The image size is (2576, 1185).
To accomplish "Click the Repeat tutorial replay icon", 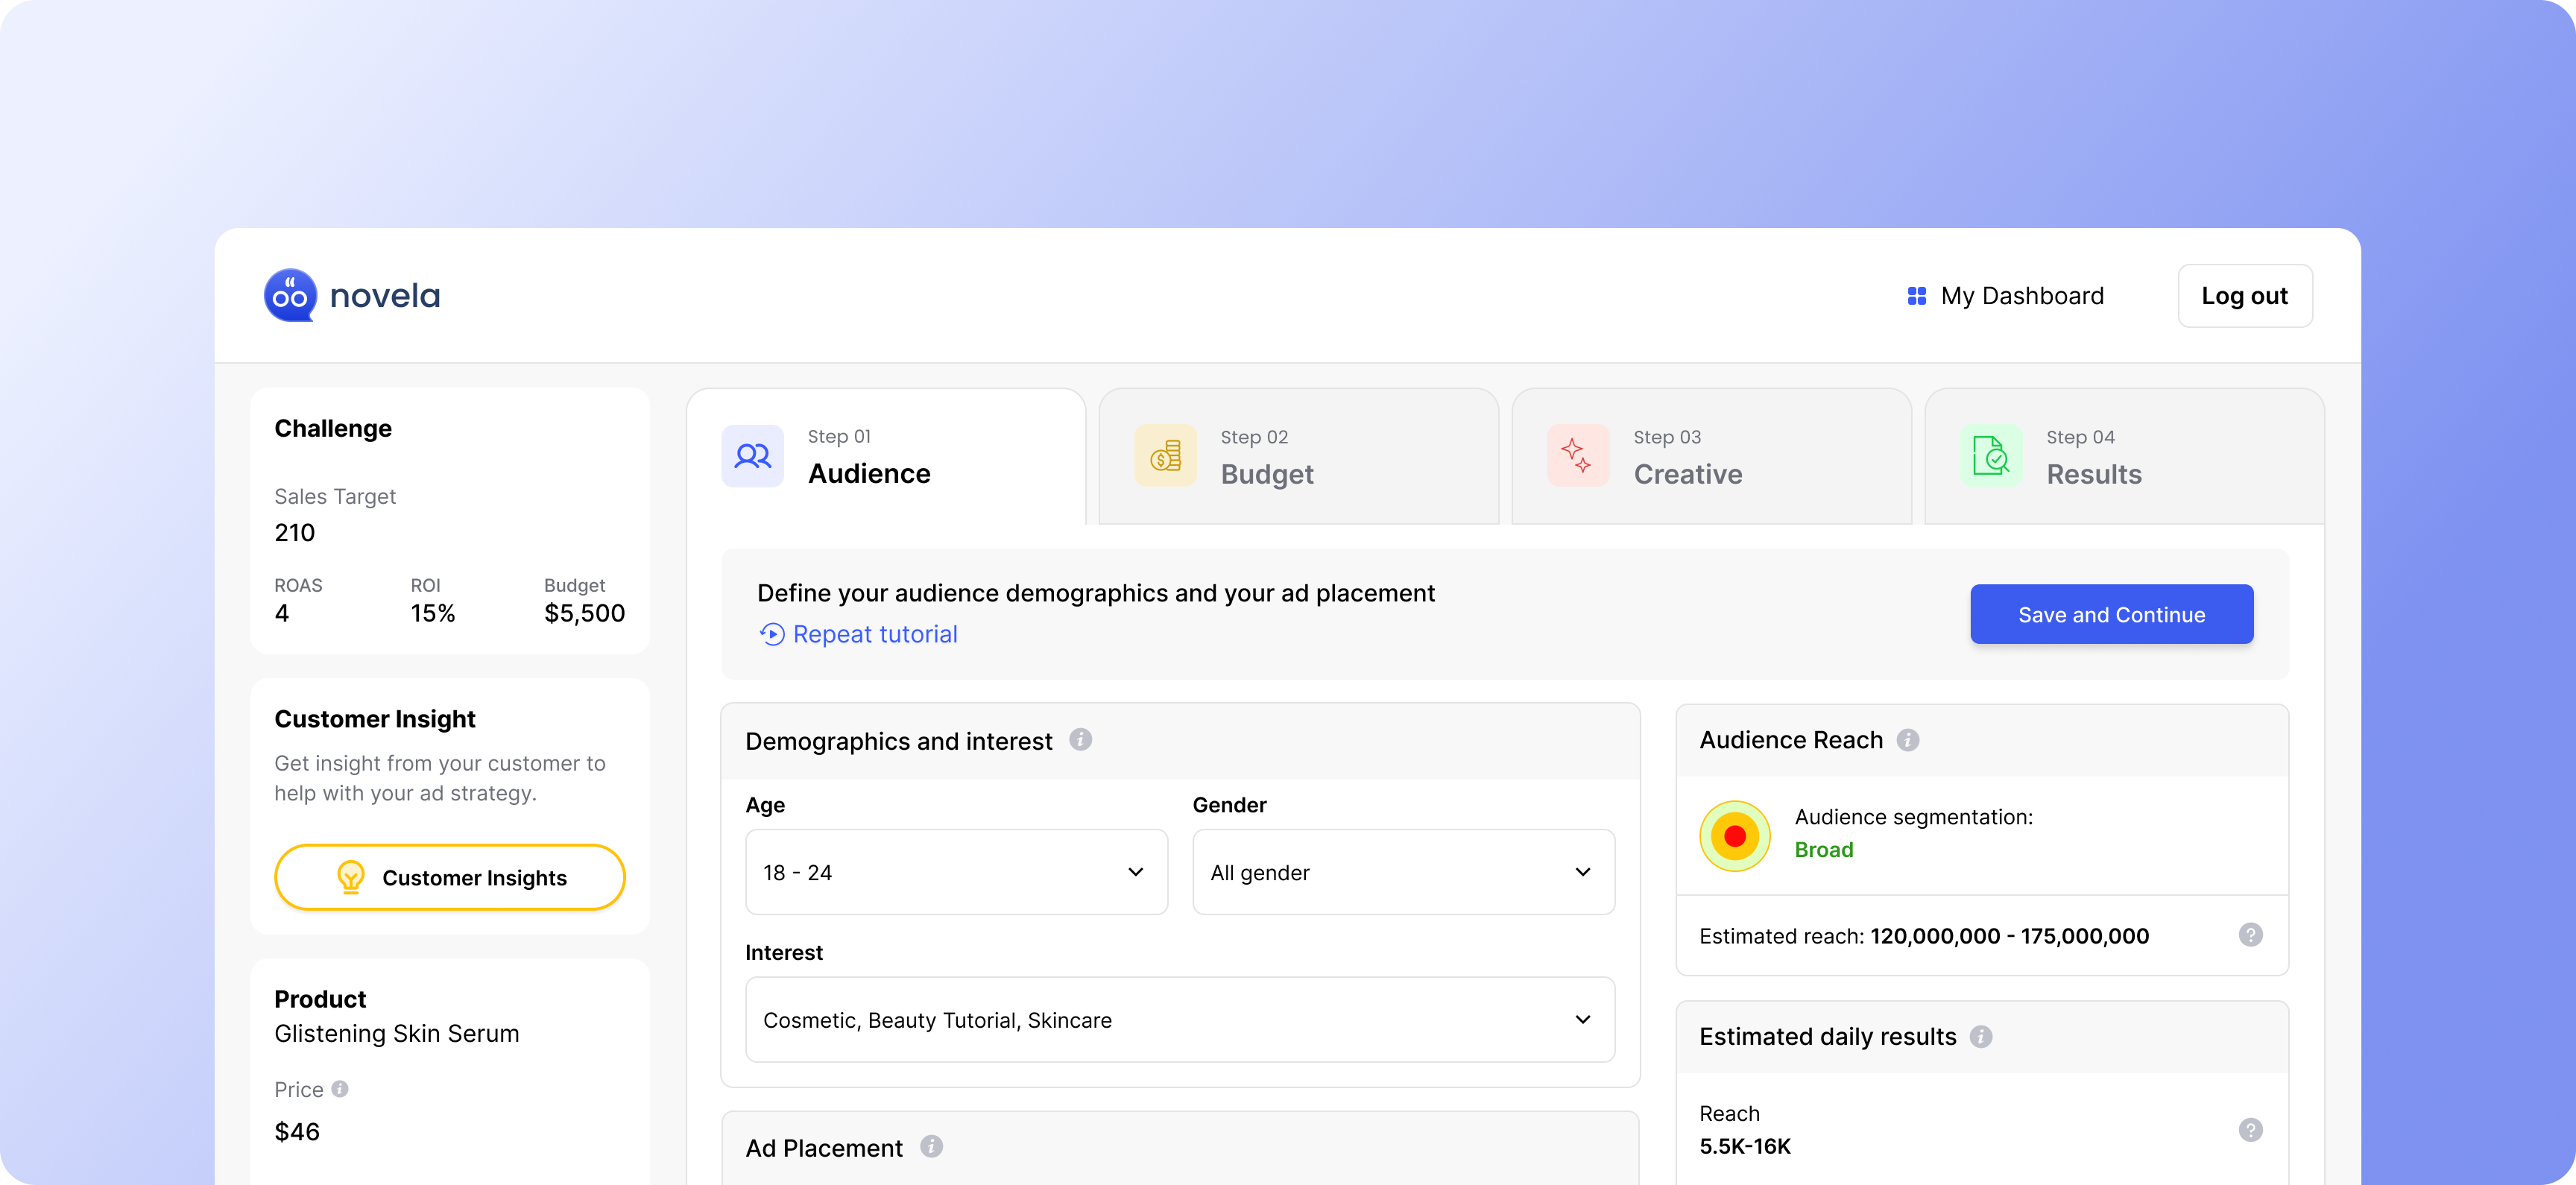I will (x=772, y=634).
